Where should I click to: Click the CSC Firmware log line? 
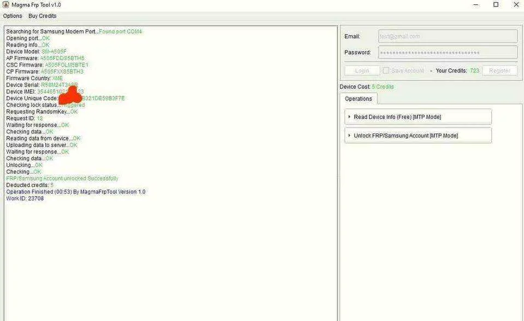tap(47, 65)
